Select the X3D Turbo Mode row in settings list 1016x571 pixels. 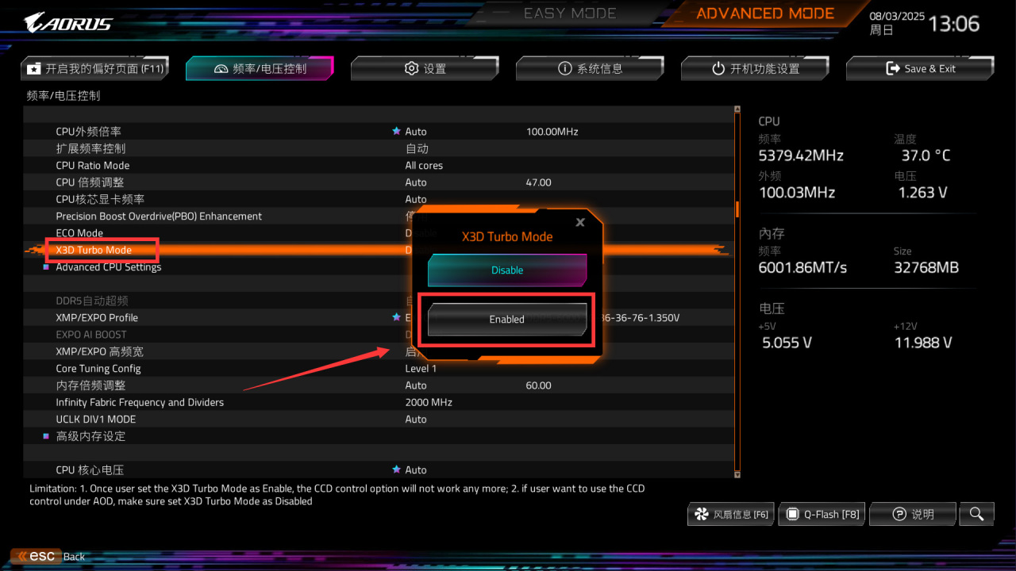pyautogui.click(x=379, y=250)
